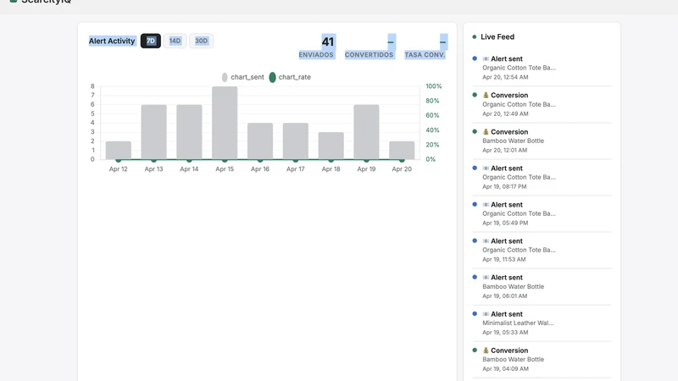Screen dimensions: 678x381
Task: Click alert icon for Apr 19, 05:33 AM entry
Action: (x=486, y=314)
